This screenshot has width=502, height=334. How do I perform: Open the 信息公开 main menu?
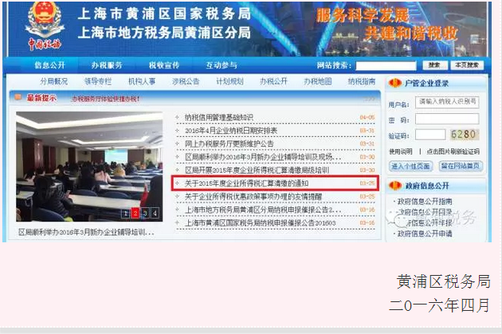[49, 65]
